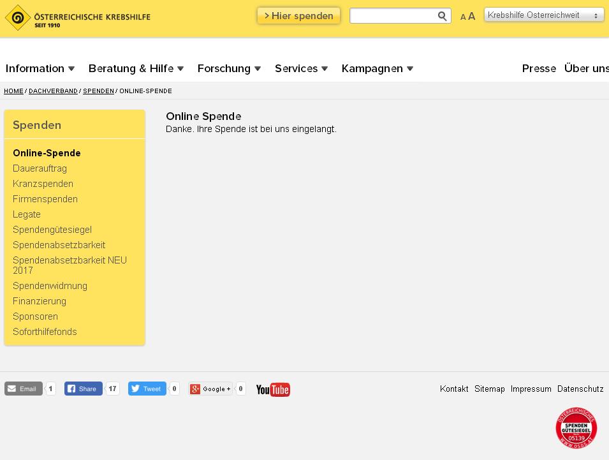Tweet this page on Twitter
609x460 pixels.
[147, 389]
